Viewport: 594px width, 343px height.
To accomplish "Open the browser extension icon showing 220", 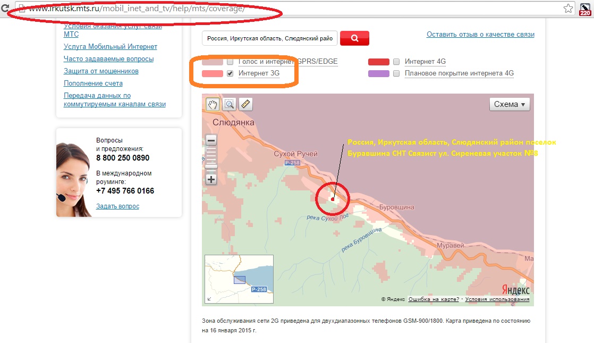I will (585, 9).
